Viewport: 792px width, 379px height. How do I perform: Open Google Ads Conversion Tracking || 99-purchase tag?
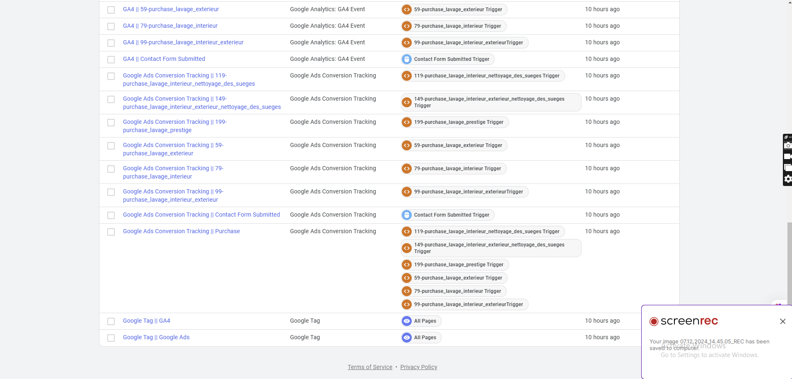point(173,196)
